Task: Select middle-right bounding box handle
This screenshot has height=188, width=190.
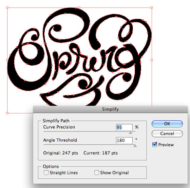Action: [152, 60]
